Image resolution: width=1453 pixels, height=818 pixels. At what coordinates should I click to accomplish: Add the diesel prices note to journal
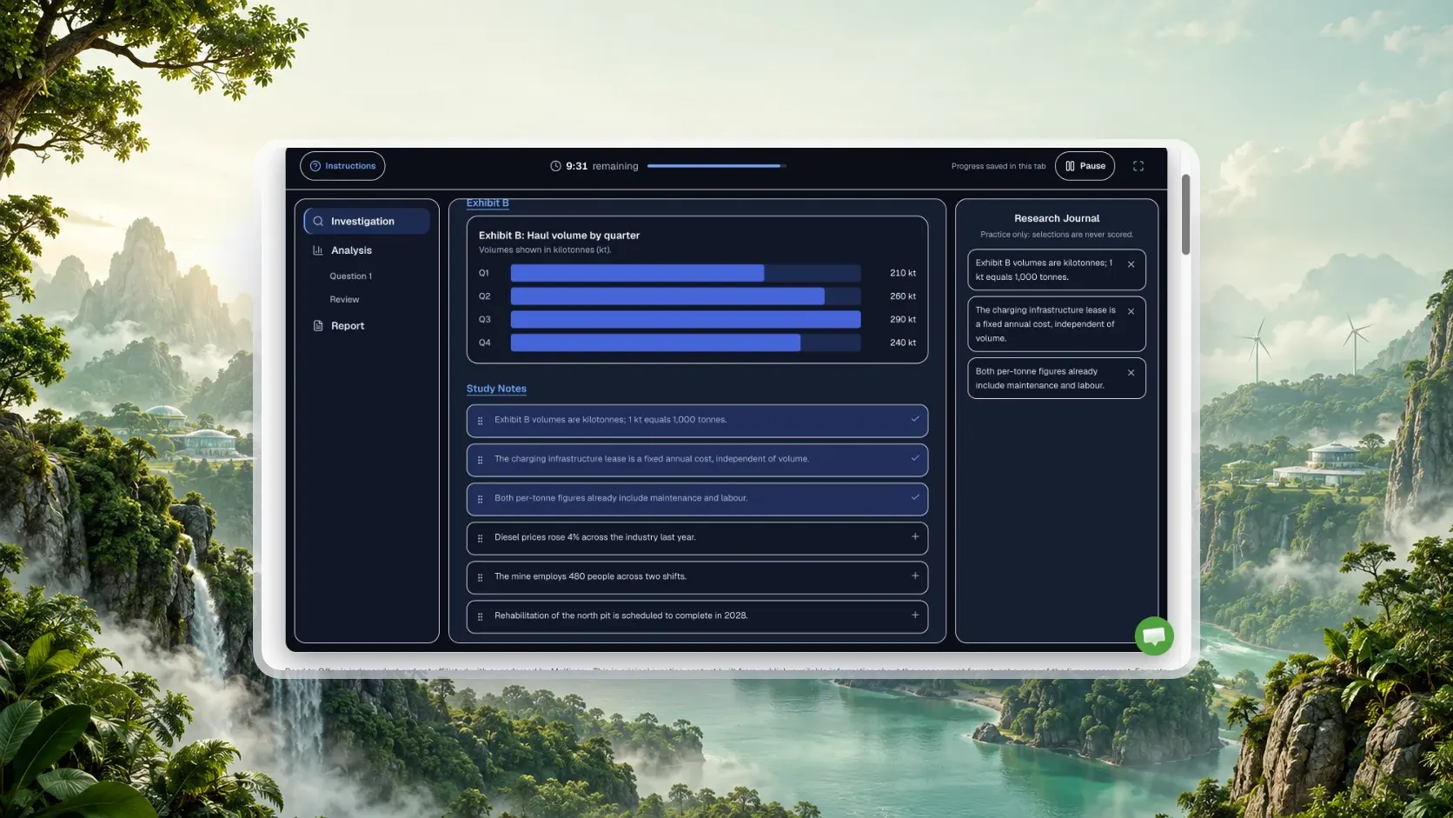pos(915,536)
